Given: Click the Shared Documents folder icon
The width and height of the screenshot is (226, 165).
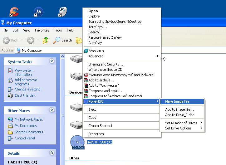Looking at the screenshot, I should 10,132.
